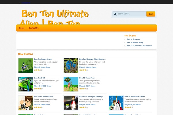Click 'Played: 4,589 times' text
This screenshot has height=115, width=173.
(x=87, y=105)
